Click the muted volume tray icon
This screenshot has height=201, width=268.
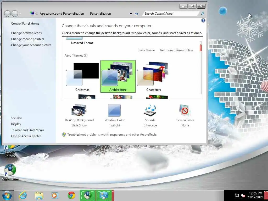(x=243, y=195)
